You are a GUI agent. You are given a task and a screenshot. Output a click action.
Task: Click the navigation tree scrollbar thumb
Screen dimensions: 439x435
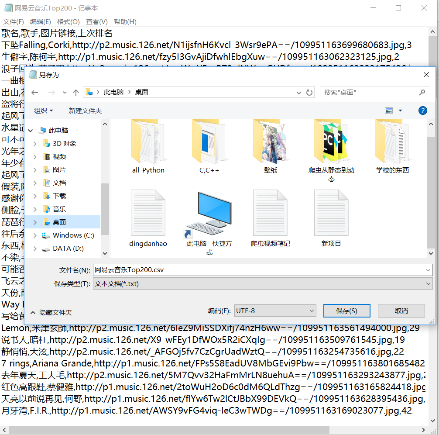(105, 209)
